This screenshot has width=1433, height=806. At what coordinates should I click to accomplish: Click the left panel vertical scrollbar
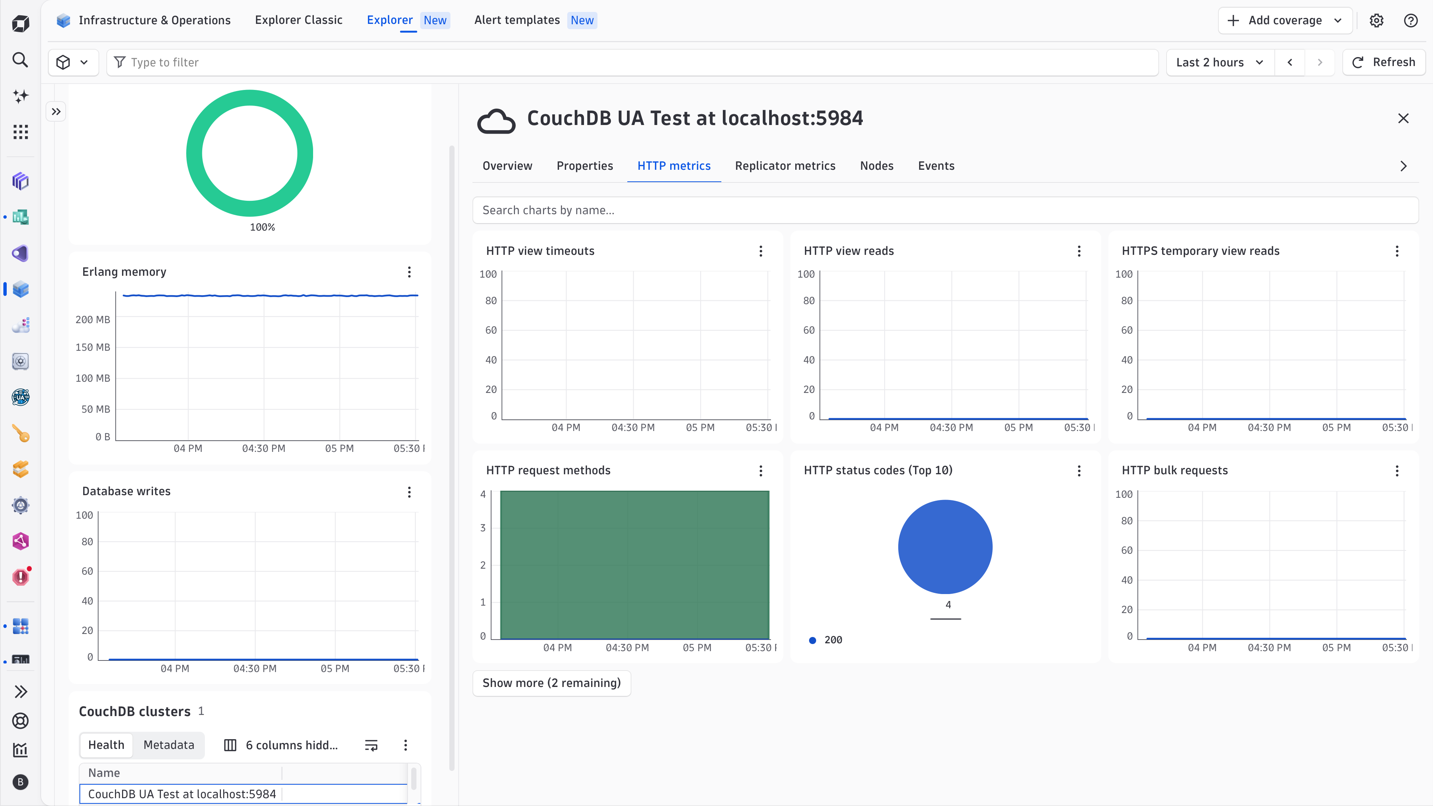(x=452, y=458)
